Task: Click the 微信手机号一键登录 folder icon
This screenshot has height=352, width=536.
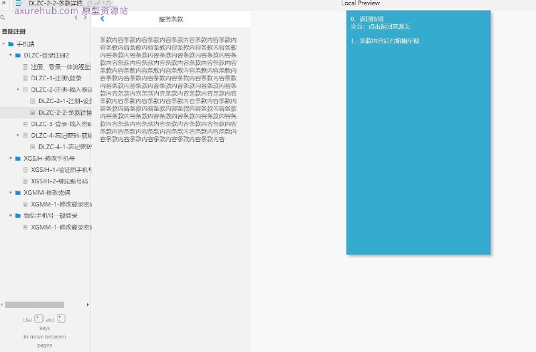Action: pos(18,215)
